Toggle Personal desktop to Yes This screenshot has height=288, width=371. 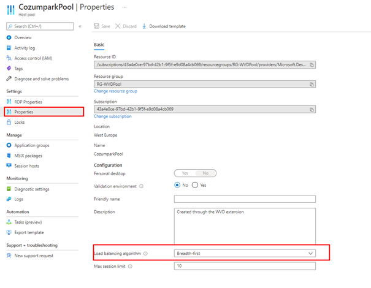click(x=185, y=173)
